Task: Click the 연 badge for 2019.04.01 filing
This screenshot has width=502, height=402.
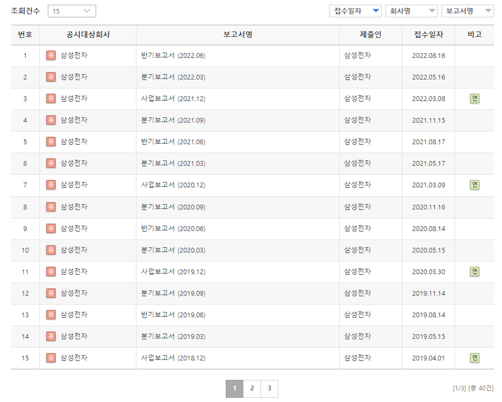Action: 475,358
